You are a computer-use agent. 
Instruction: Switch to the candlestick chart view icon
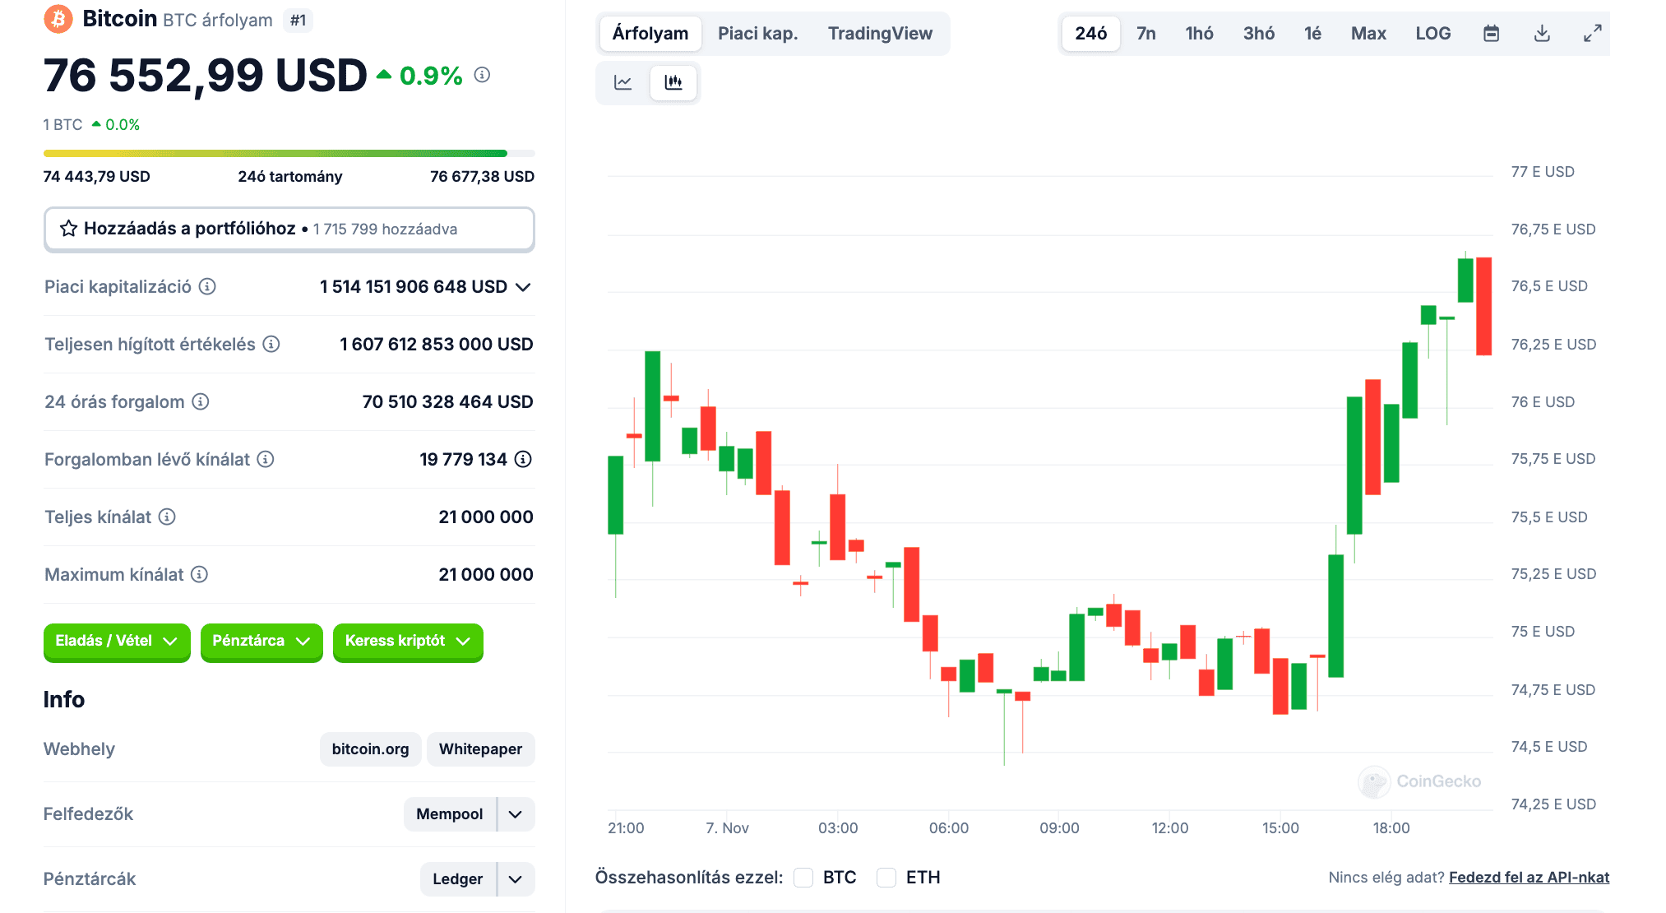[673, 82]
